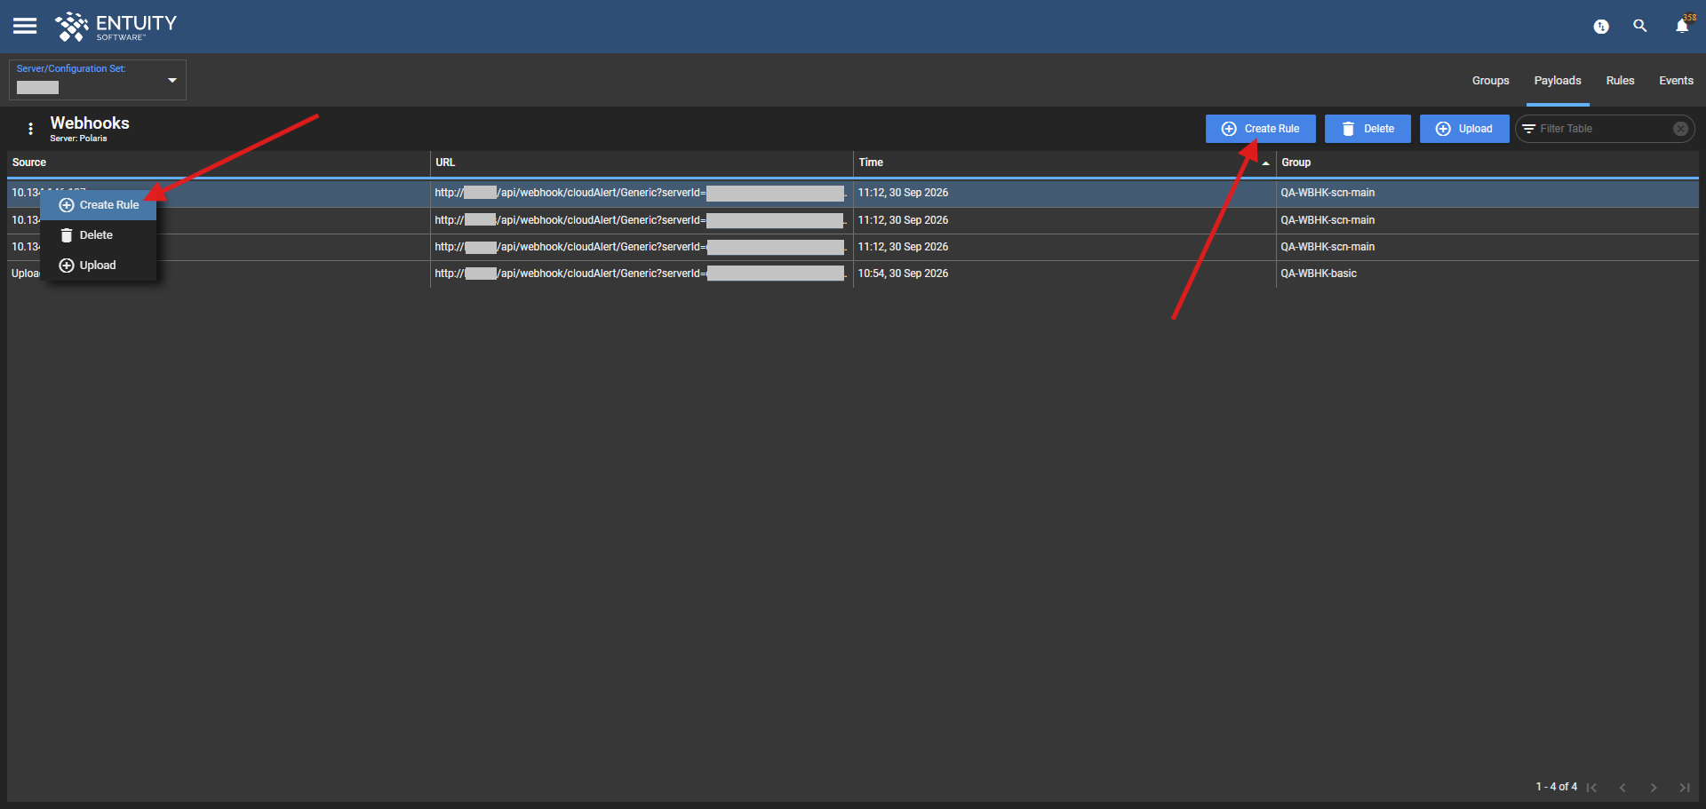
Task: Click the URL cell in the QA-WBHK-basic row
Action: [642, 274]
